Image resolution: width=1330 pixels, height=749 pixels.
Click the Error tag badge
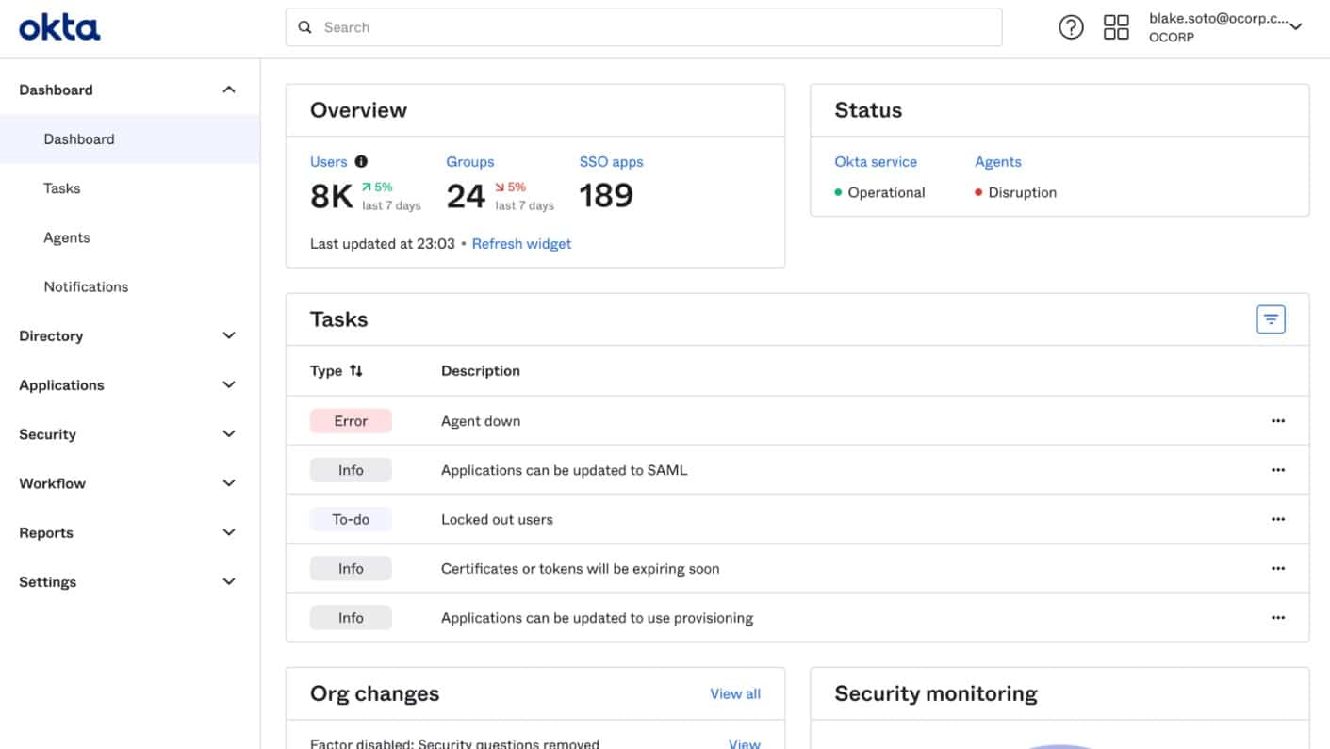tap(351, 421)
